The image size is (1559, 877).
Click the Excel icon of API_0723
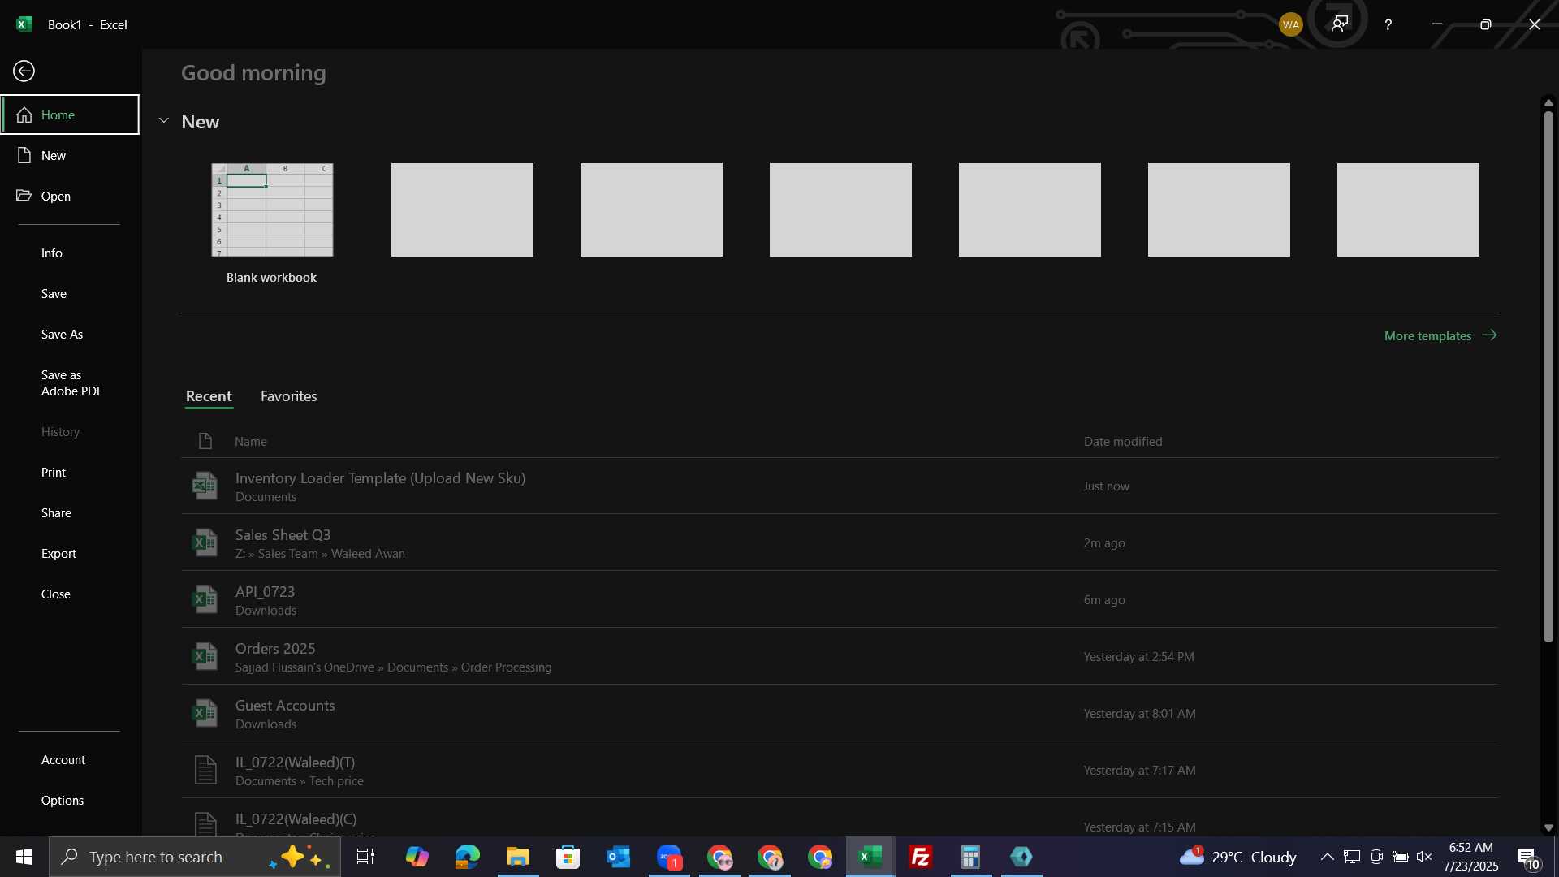(x=205, y=599)
